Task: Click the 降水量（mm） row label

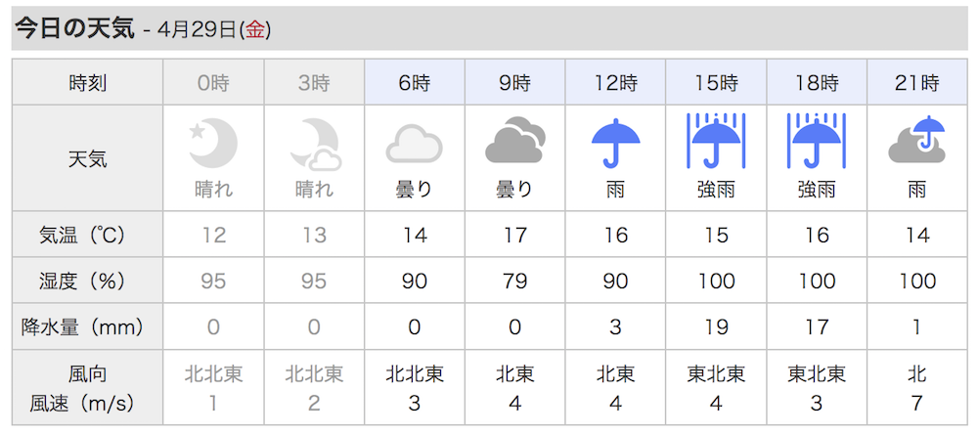Action: (87, 326)
